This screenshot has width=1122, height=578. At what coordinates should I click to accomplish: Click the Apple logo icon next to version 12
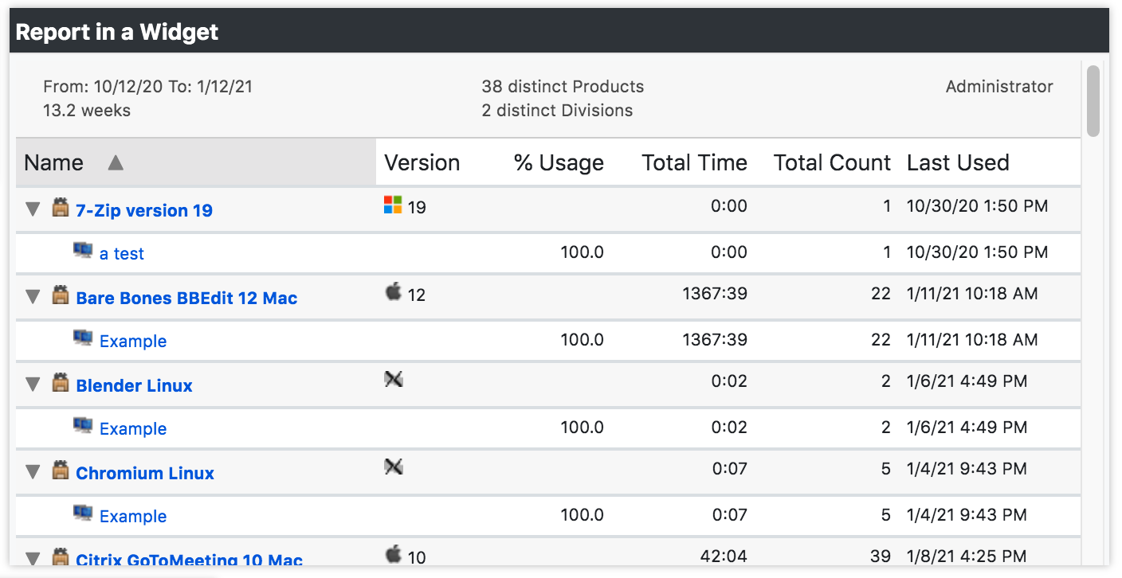(393, 292)
